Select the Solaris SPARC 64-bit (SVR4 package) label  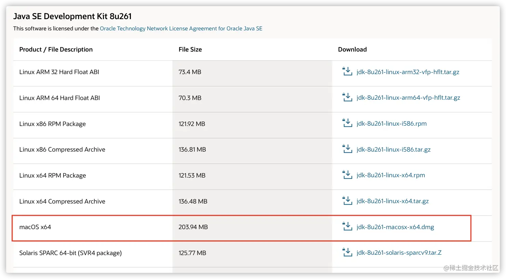click(x=70, y=253)
